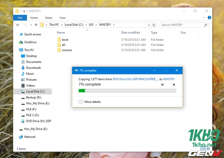Minimize the 7% complete copy dialog
The height and width of the screenshot is (158, 224).
[154, 70]
